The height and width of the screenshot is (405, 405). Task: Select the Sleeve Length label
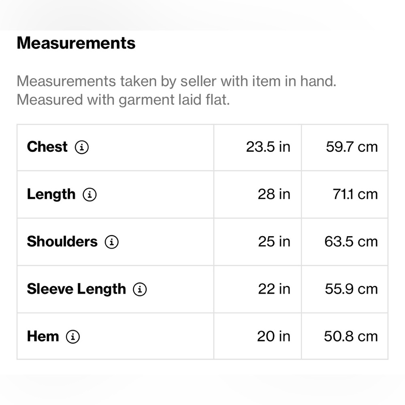point(77,289)
